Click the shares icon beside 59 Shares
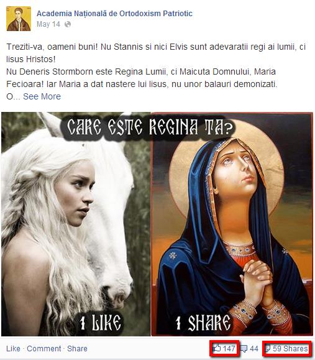Screen dimensions: 315x360 tap(268, 349)
